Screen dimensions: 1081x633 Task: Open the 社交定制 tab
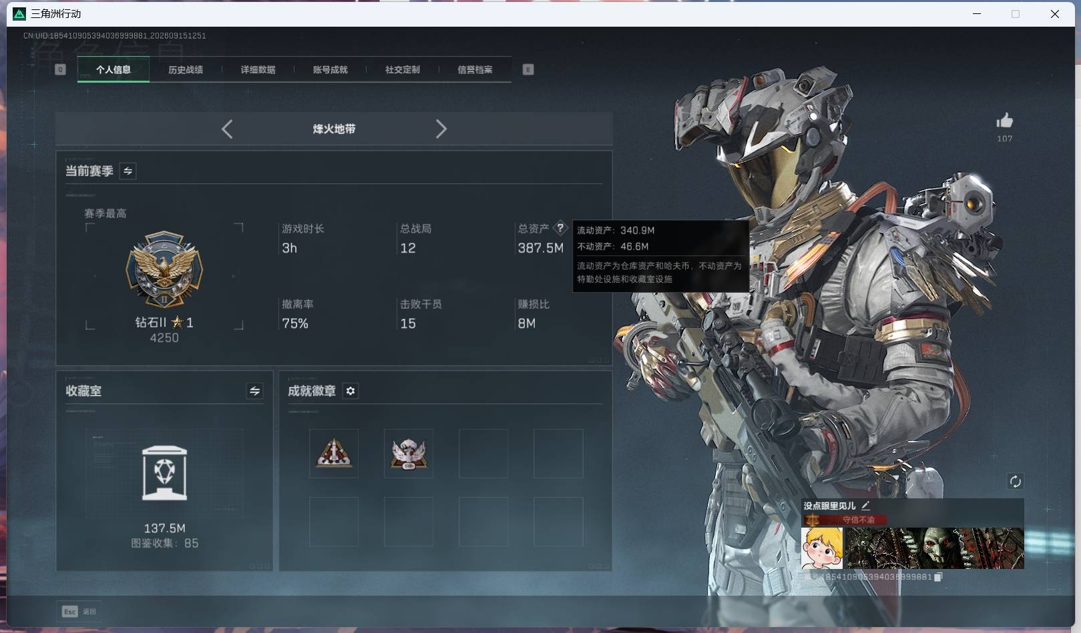(403, 69)
